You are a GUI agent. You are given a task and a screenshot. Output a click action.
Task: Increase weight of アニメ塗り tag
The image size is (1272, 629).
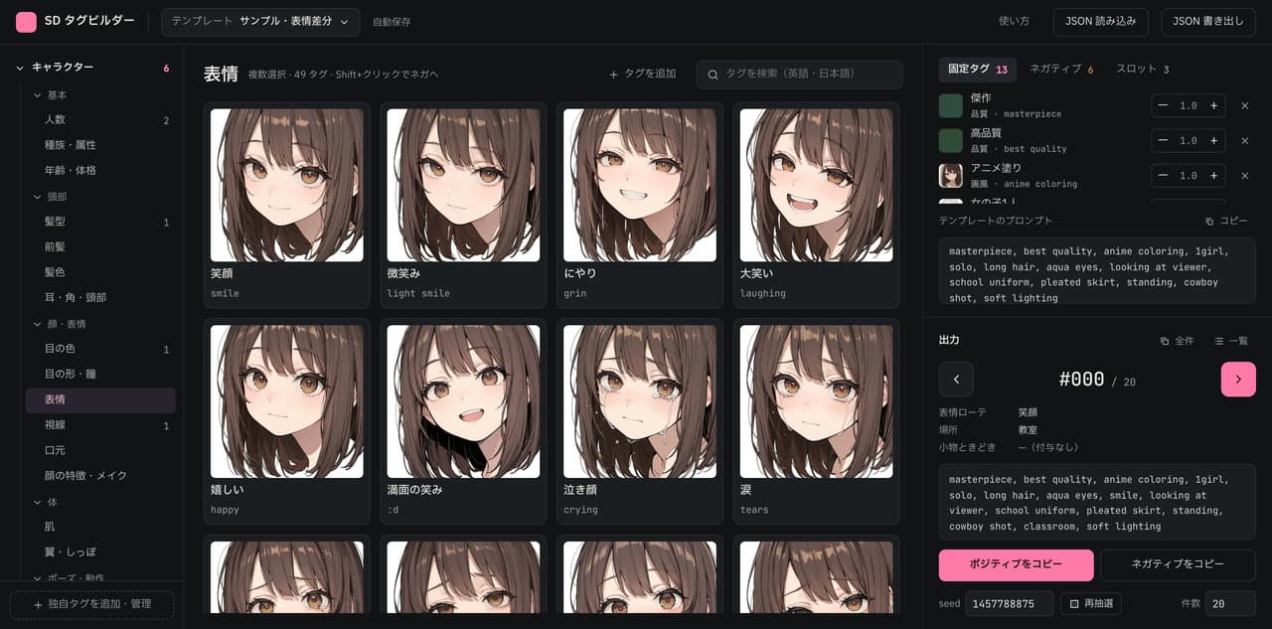coord(1213,176)
